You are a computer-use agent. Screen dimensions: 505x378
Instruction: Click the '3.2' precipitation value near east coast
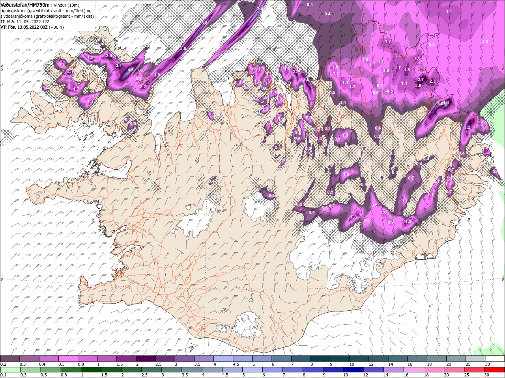pos(468,127)
